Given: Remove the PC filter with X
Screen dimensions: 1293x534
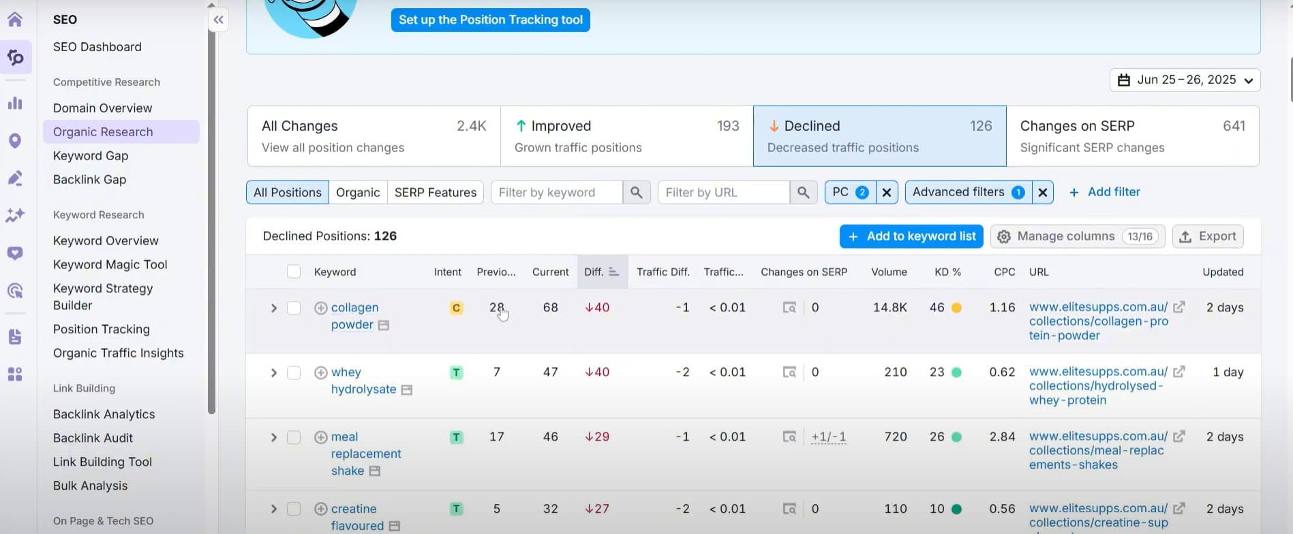Looking at the screenshot, I should [886, 193].
